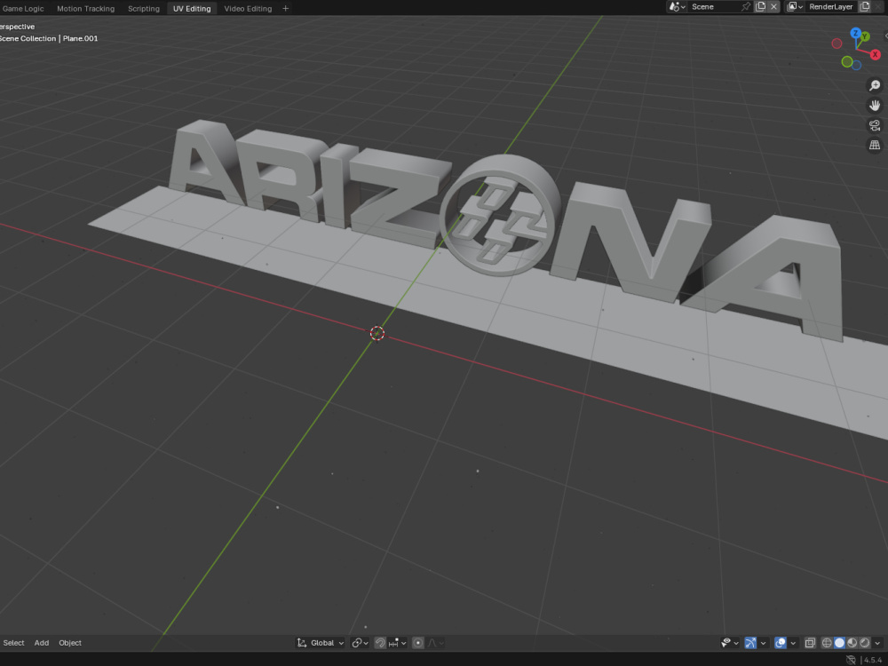Click the network status icon in the status bar
Image resolution: width=888 pixels, height=666 pixels.
tap(851, 660)
